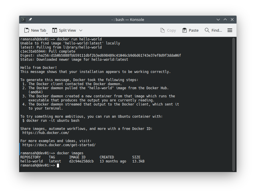Click the terminal cursor at the prompt
The height and width of the screenshot is (195, 256).
(58, 165)
